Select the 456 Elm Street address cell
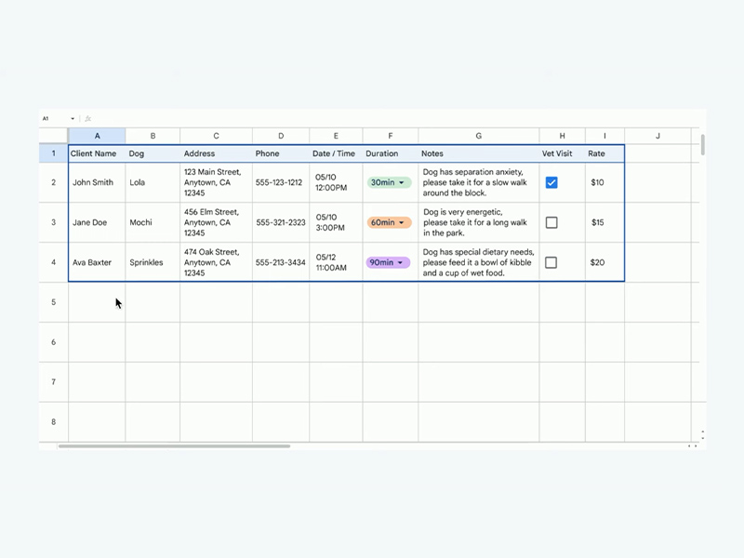 (216, 222)
